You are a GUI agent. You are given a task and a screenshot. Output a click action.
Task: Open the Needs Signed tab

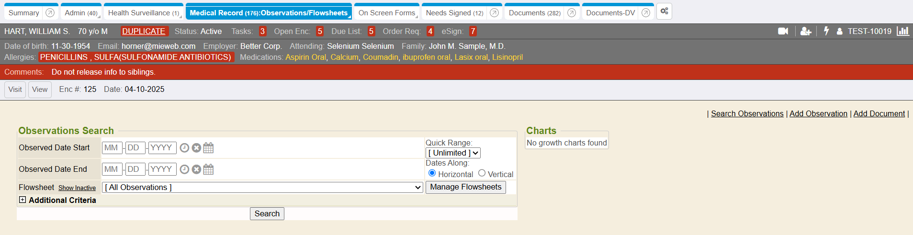pyautogui.click(x=454, y=13)
